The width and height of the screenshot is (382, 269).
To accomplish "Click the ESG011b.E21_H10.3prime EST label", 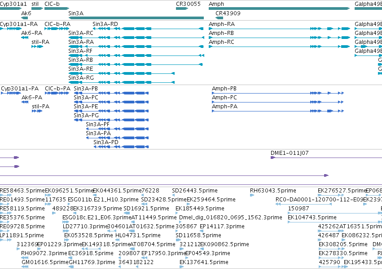I will click(103, 200).
